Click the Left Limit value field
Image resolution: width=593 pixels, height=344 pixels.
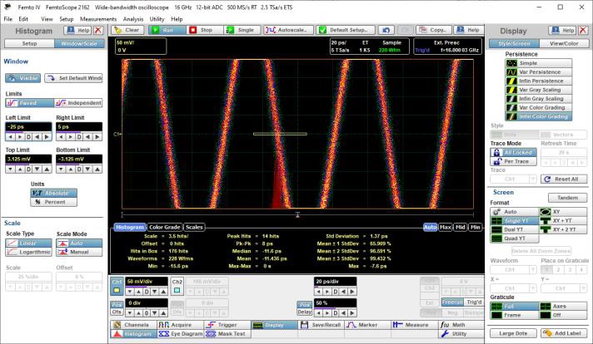[x=27, y=126]
